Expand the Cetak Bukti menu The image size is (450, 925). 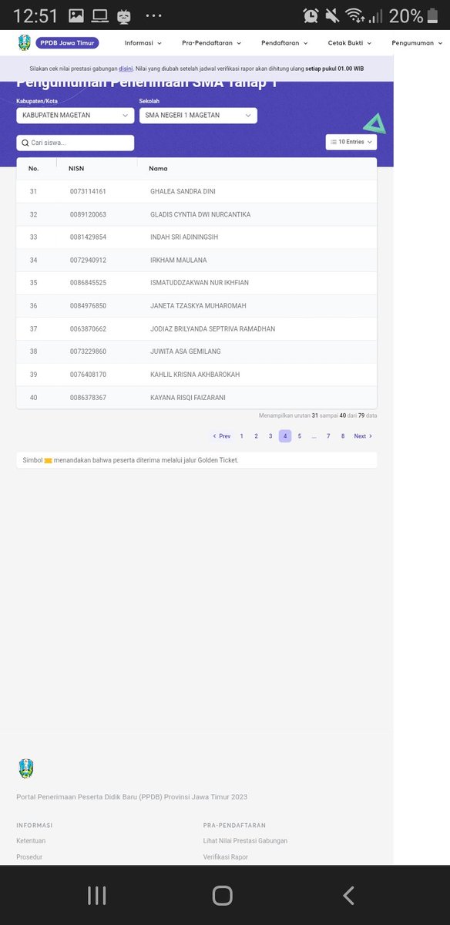click(x=350, y=43)
